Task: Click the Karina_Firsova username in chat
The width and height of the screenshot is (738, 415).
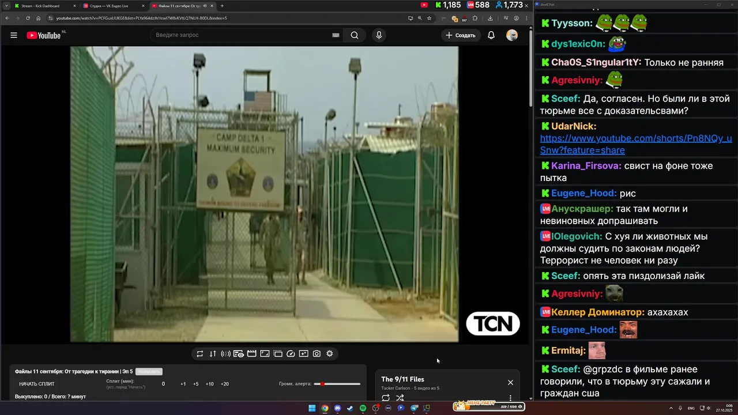Action: (586, 166)
